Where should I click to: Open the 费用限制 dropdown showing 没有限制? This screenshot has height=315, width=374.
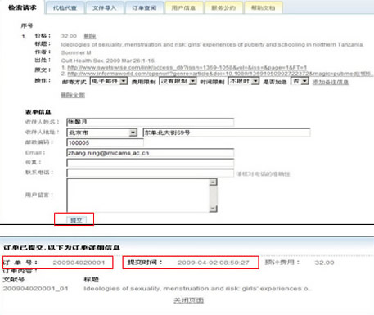point(178,81)
